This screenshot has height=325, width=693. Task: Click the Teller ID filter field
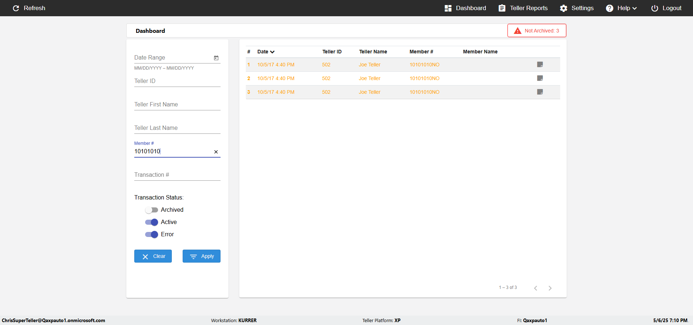(x=177, y=81)
